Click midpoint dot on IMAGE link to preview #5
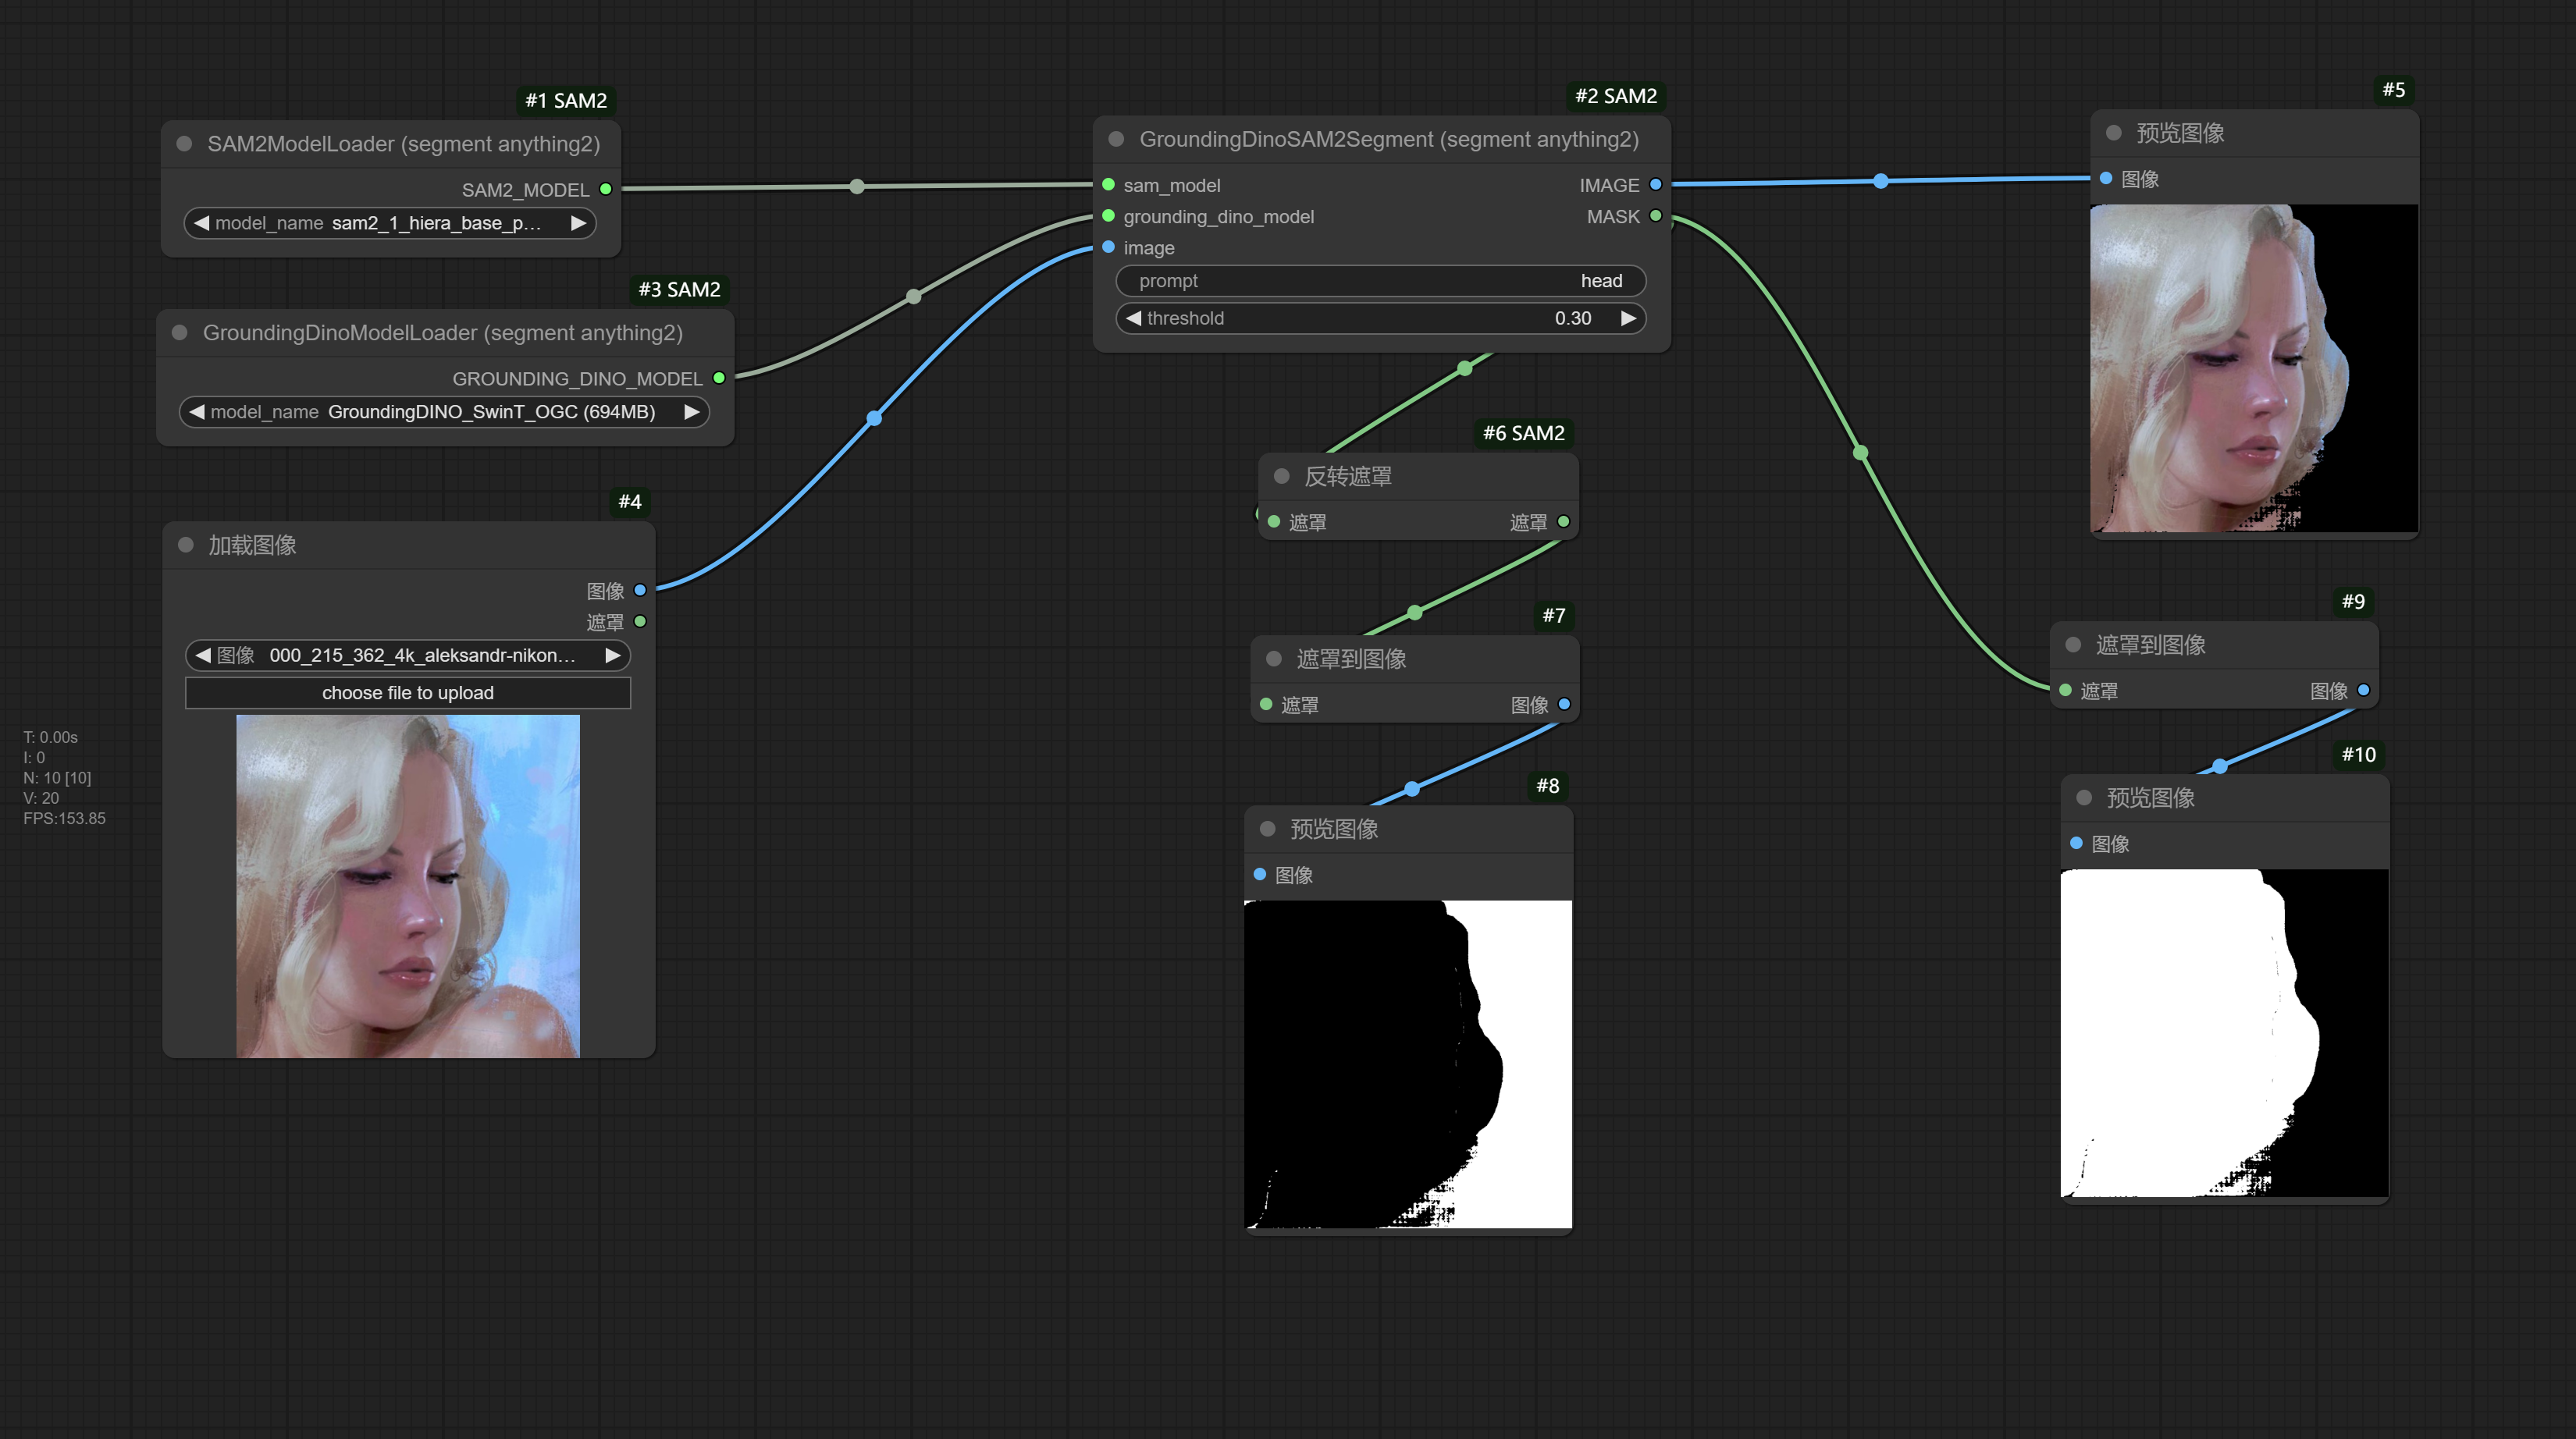The width and height of the screenshot is (2576, 1439). pos(1881,181)
